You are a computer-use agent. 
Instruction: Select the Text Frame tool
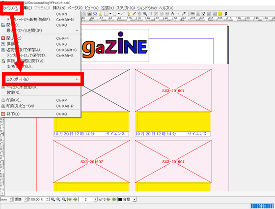84,14
